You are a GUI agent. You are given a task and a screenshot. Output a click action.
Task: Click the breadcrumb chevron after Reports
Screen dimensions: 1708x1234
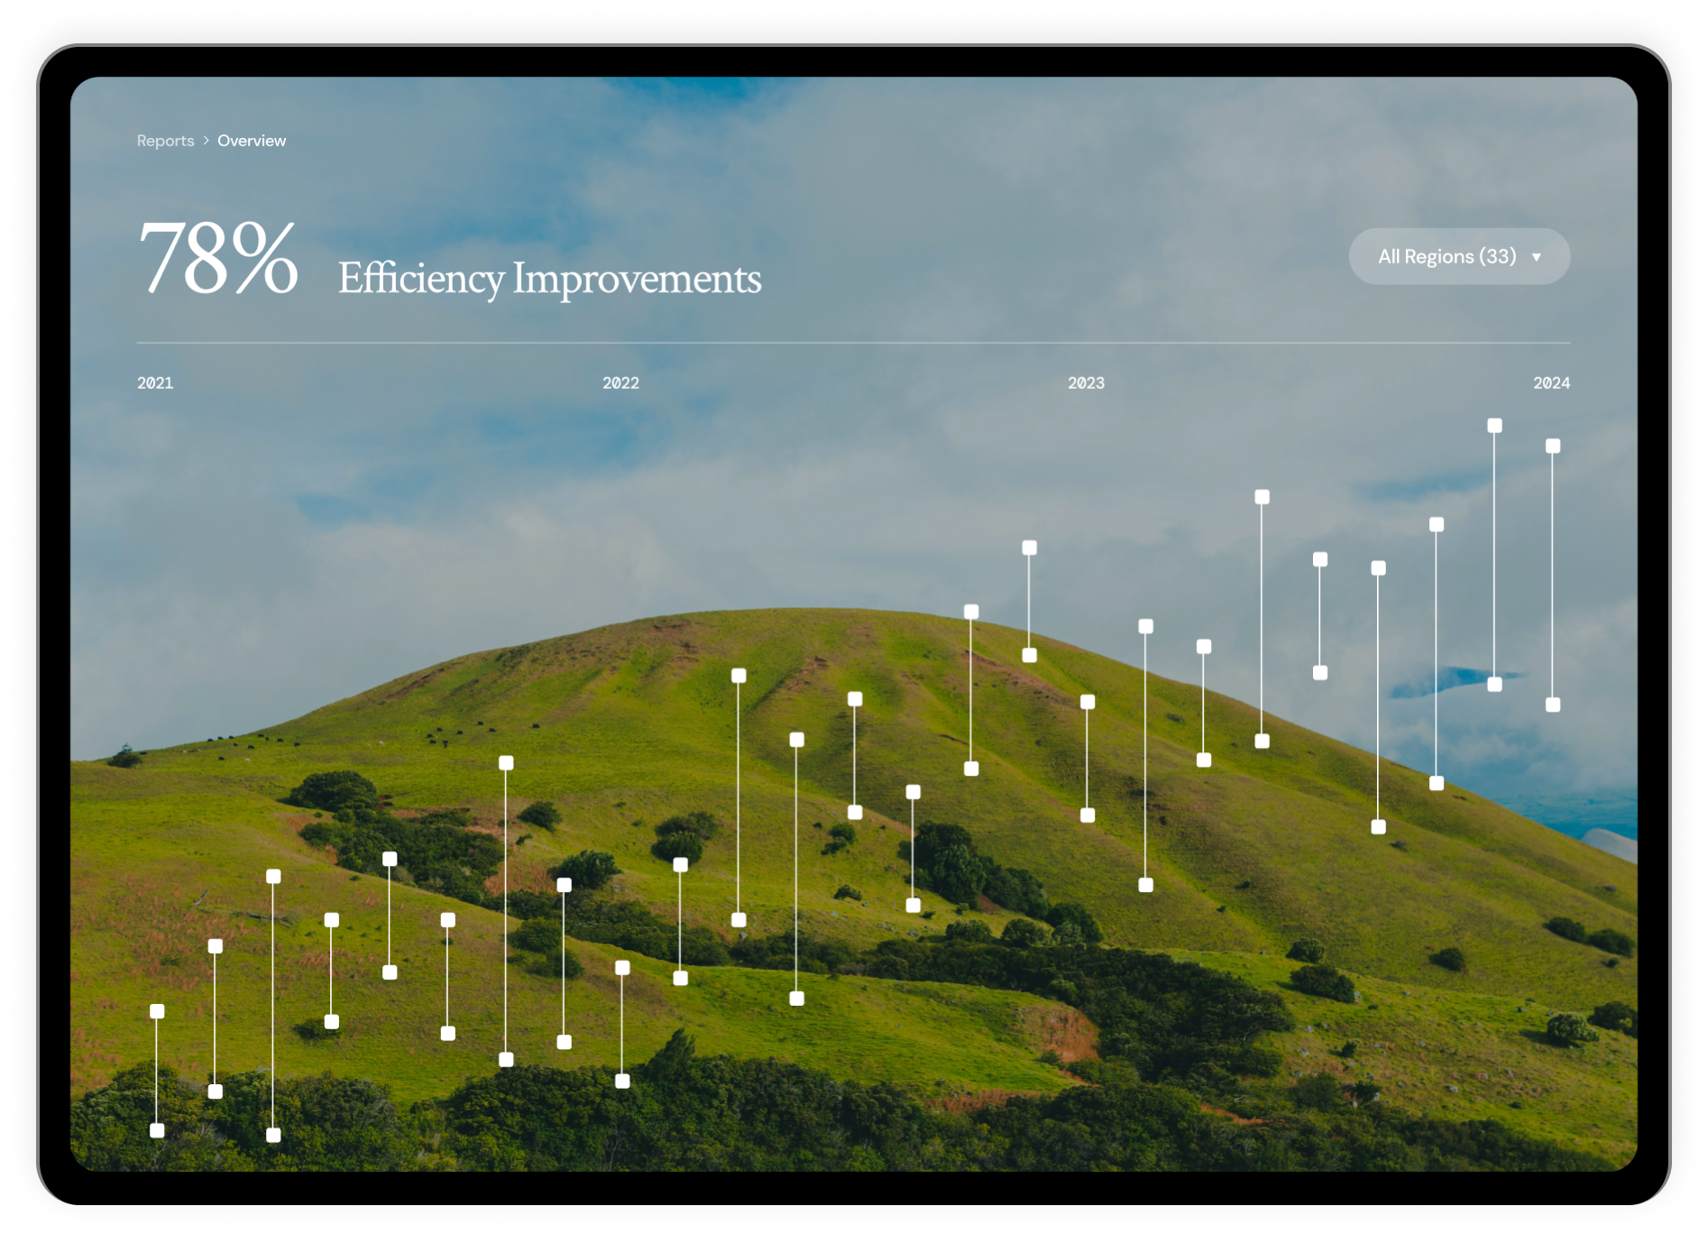[x=207, y=141]
